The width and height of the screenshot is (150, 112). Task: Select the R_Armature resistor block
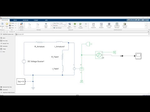click(39, 42)
